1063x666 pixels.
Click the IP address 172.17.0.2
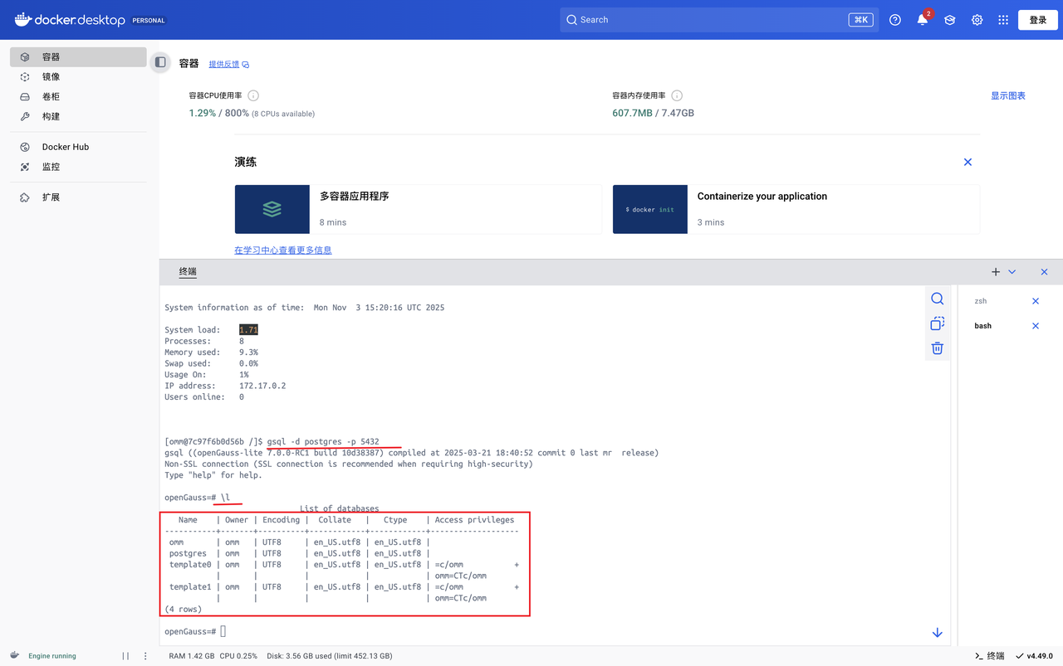coord(262,386)
